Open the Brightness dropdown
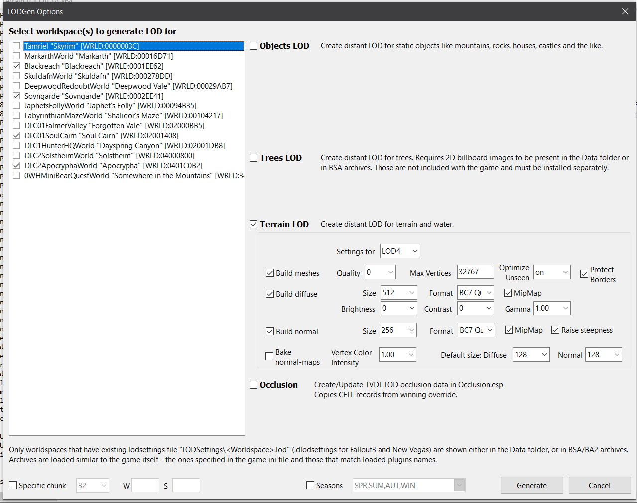This screenshot has height=503, width=637. point(398,308)
